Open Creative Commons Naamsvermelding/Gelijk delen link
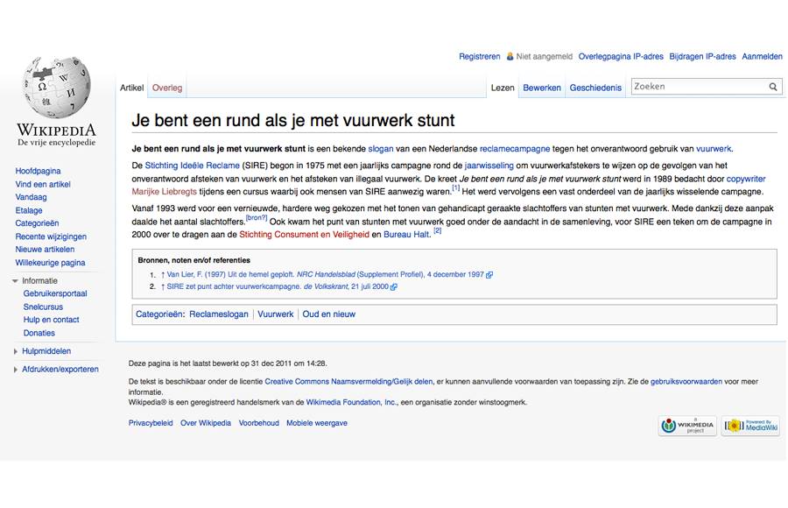The image size is (788, 508). [x=348, y=382]
